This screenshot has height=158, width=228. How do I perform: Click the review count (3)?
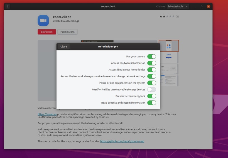[177, 16]
